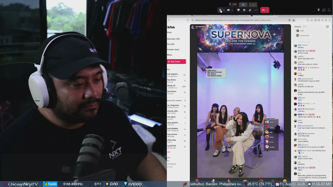
Task: Click the Fri, Aug 07 2026 date
Action: [x=293, y=184]
